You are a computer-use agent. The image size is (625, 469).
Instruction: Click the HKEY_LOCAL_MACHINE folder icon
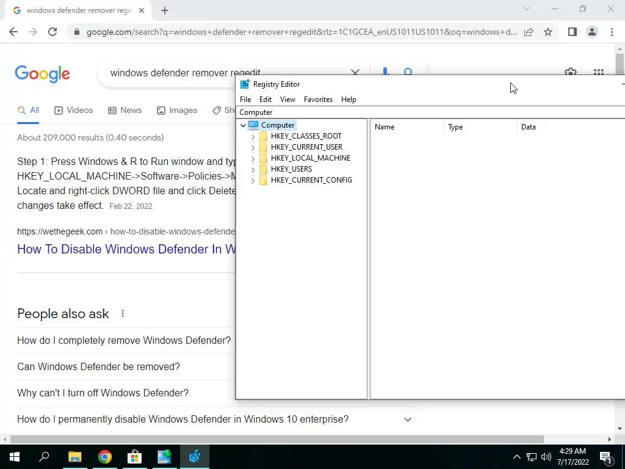[264, 158]
